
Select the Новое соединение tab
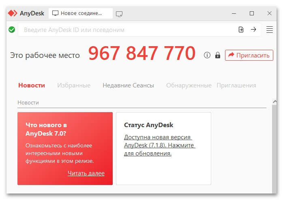point(81,13)
